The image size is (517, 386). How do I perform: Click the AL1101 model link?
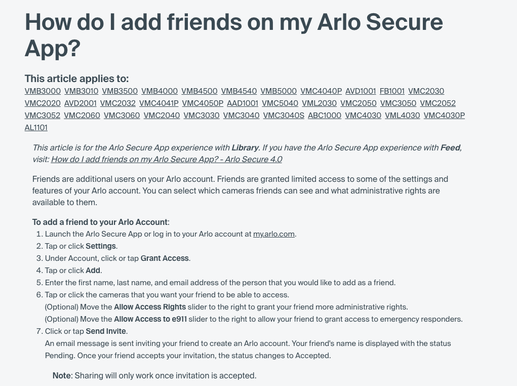click(x=36, y=128)
